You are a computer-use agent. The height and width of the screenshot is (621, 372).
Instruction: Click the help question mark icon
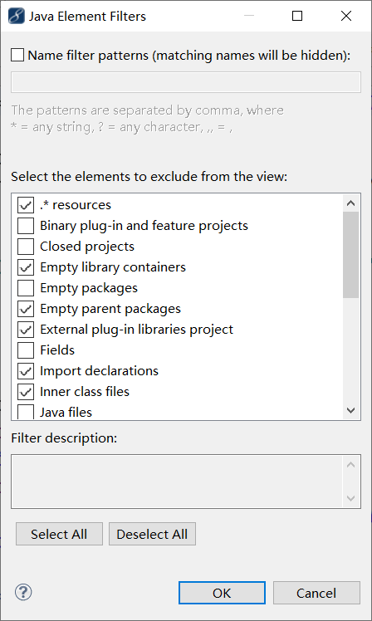(23, 592)
